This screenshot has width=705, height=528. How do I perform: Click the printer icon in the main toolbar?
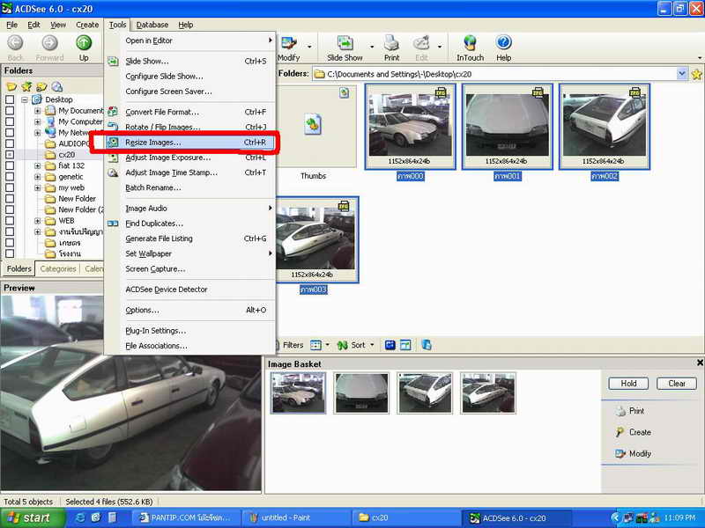(391, 43)
